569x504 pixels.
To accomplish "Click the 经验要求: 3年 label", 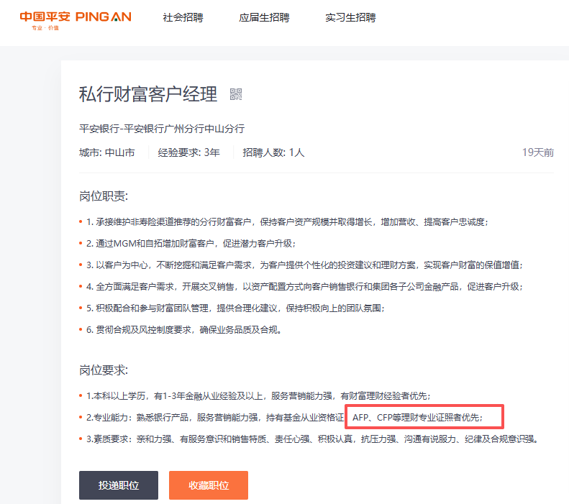I will point(188,152).
